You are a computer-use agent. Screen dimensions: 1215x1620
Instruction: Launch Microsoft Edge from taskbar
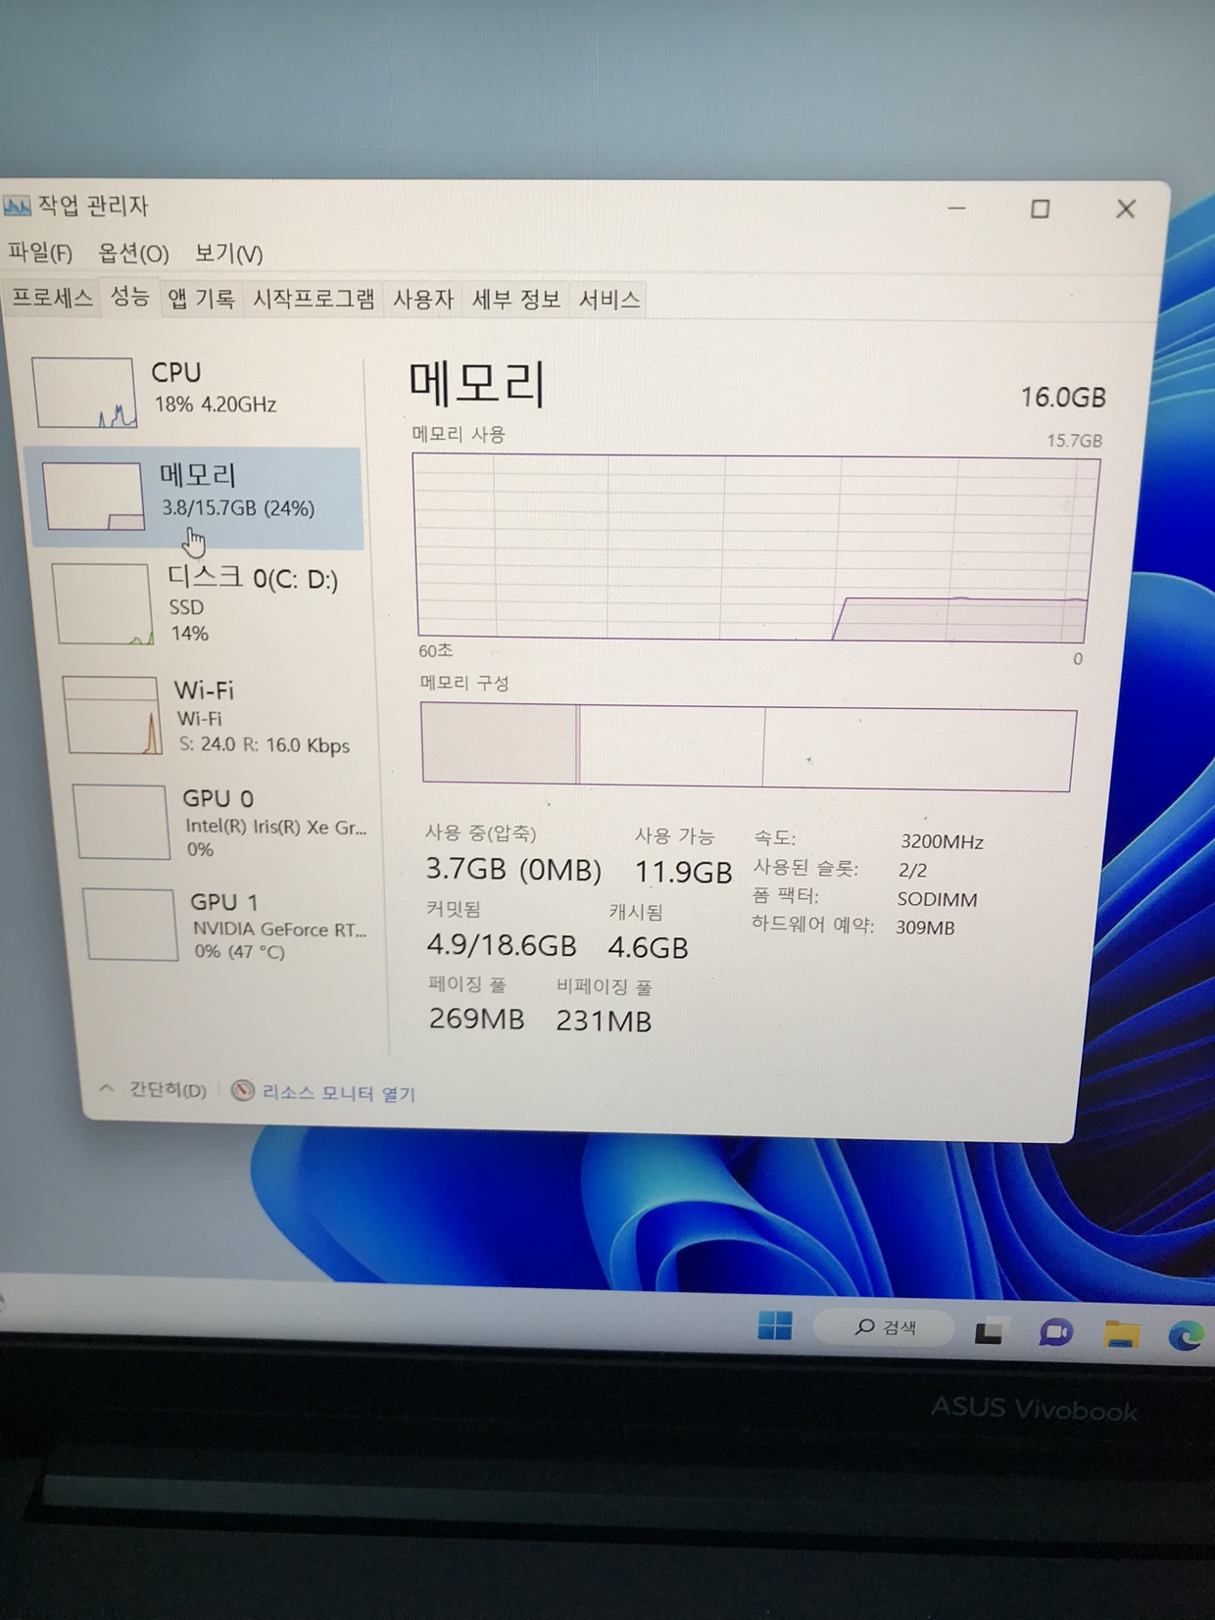pyautogui.click(x=1186, y=1336)
